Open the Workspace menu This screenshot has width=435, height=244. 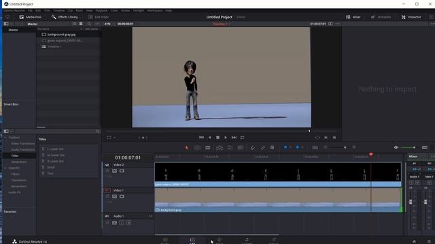click(154, 11)
